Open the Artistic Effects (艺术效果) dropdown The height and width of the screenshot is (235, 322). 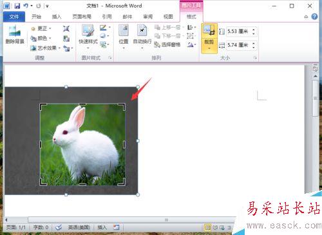pos(46,48)
